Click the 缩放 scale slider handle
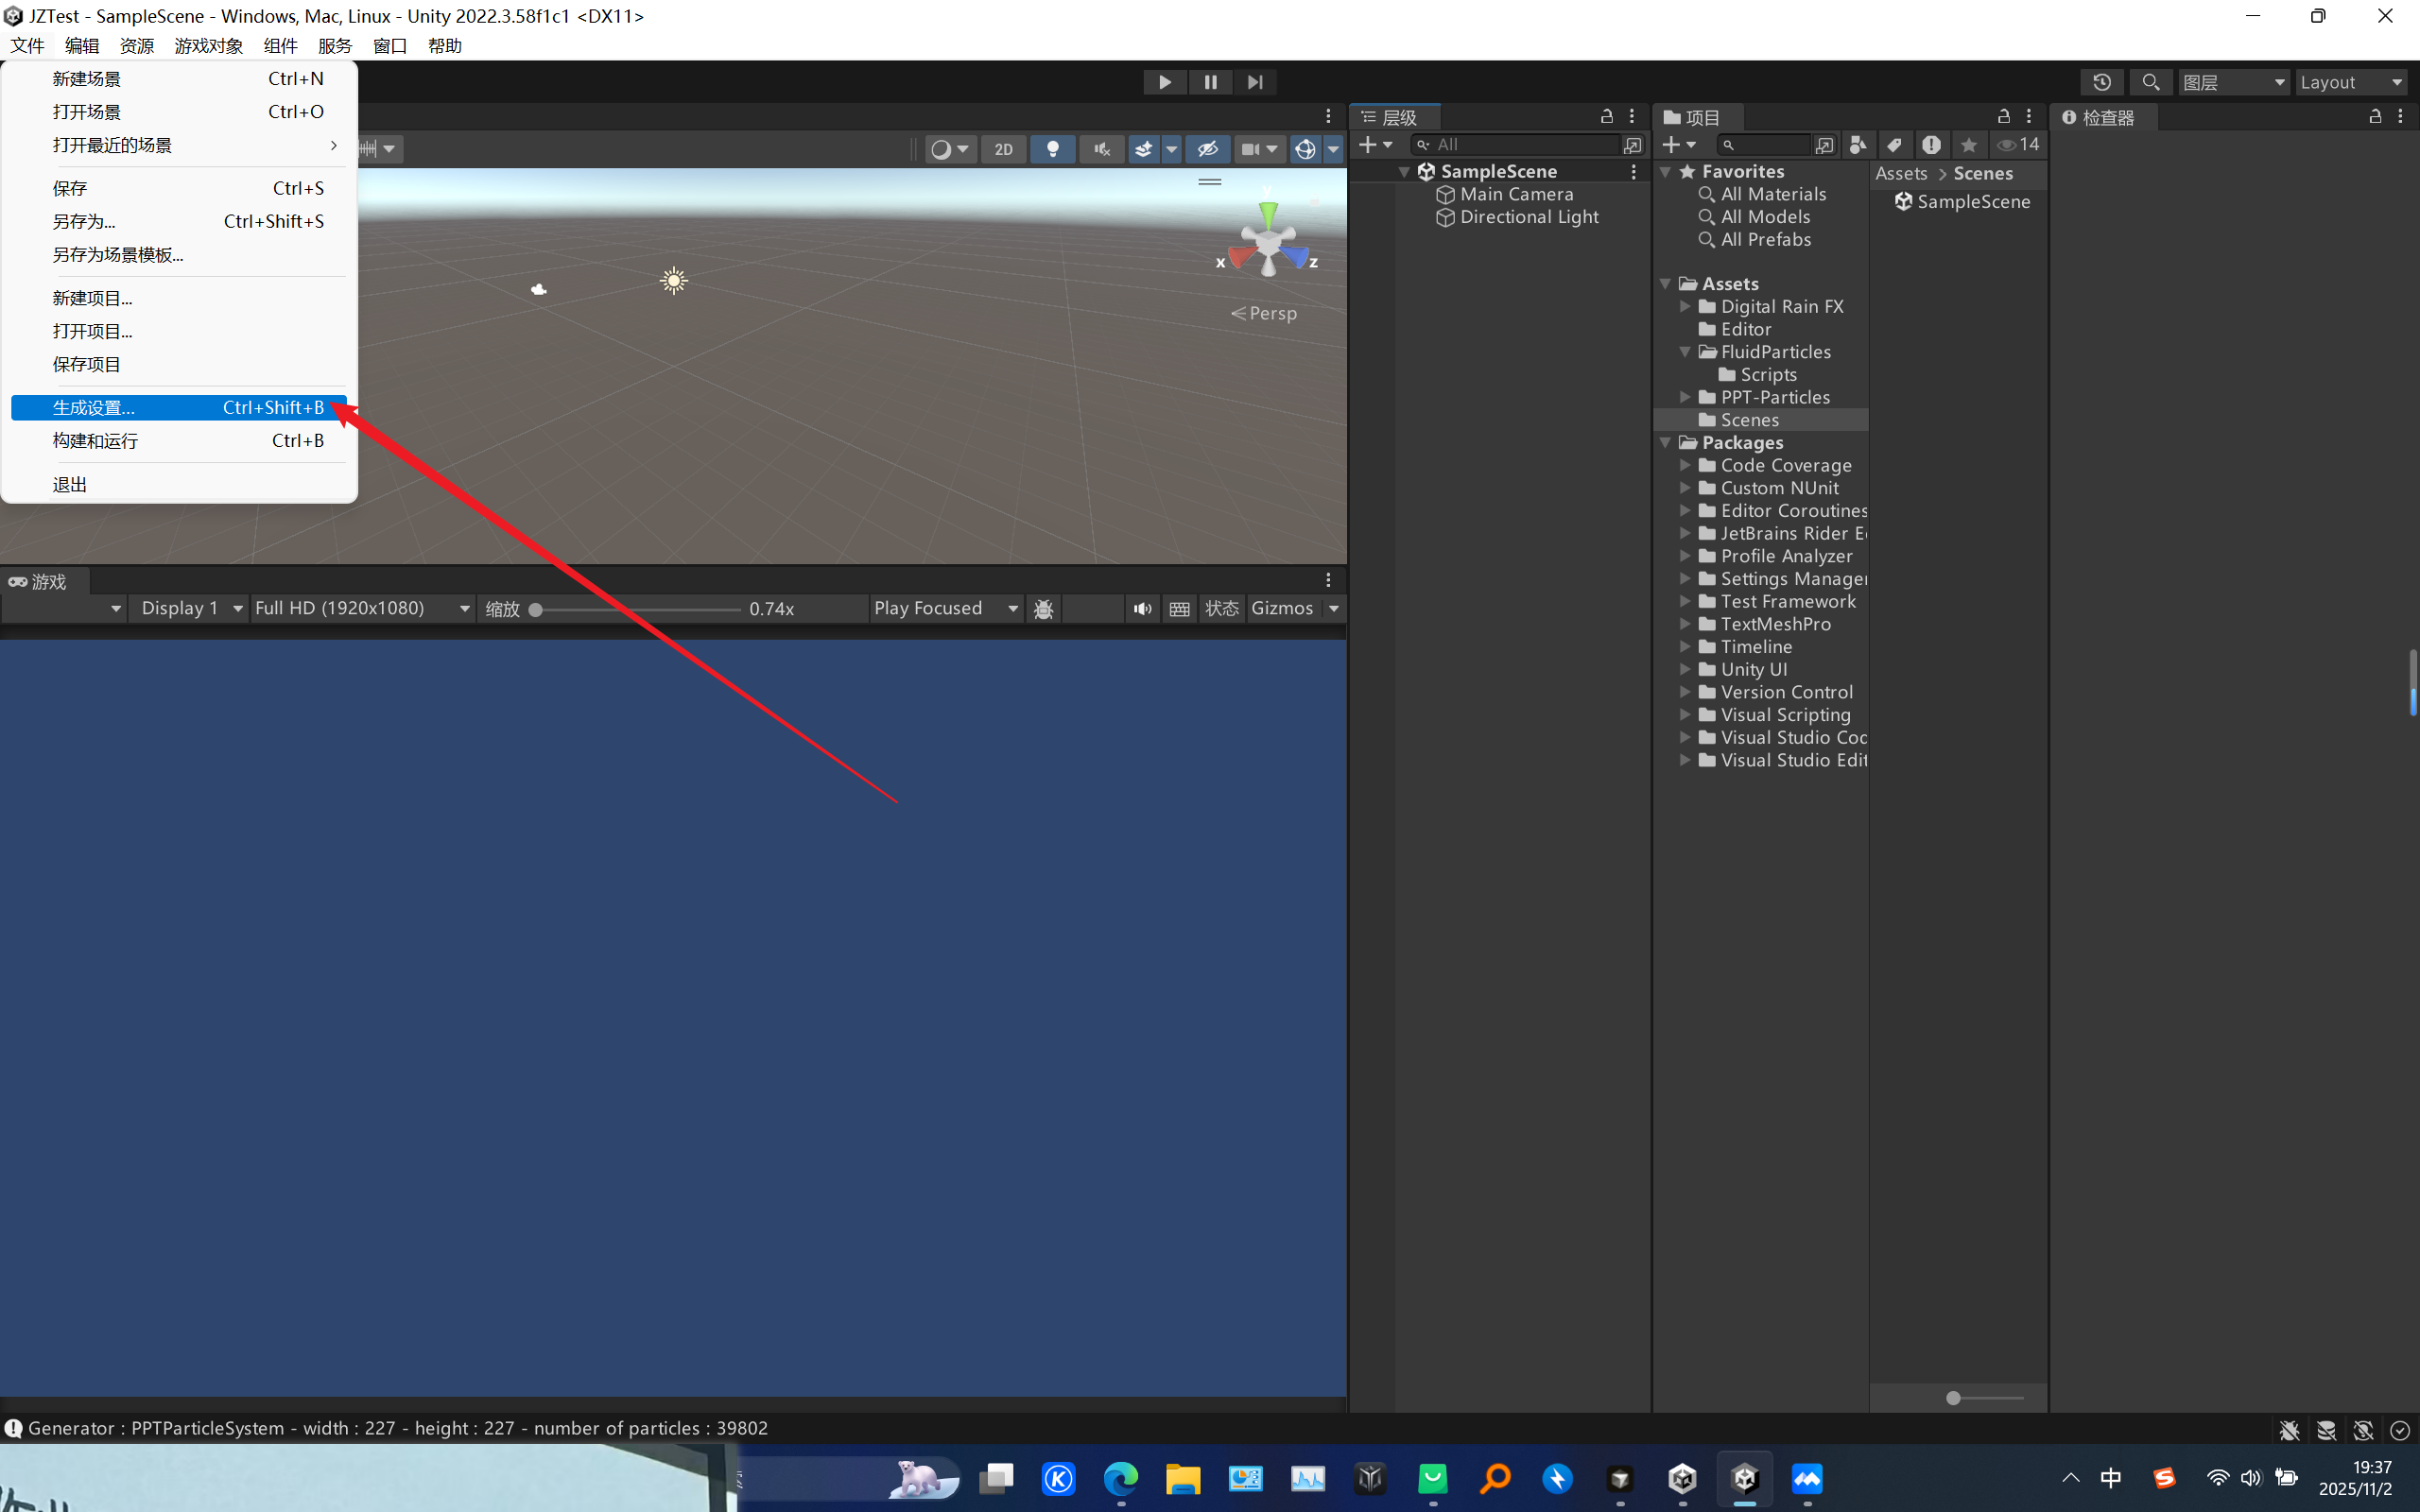Image resolution: width=2420 pixels, height=1512 pixels. 536,609
